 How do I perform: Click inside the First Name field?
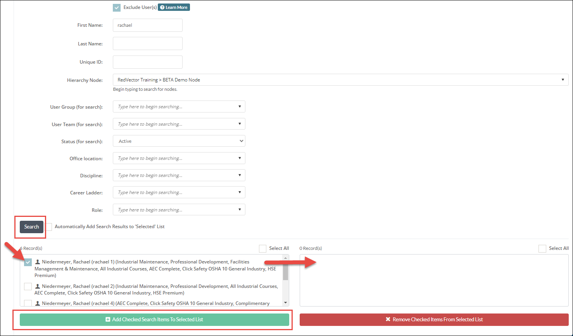click(147, 25)
